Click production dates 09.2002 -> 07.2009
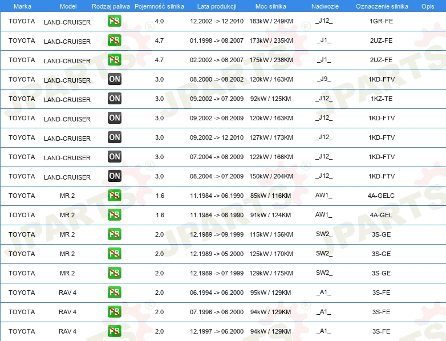446x341 pixels. tap(217, 99)
